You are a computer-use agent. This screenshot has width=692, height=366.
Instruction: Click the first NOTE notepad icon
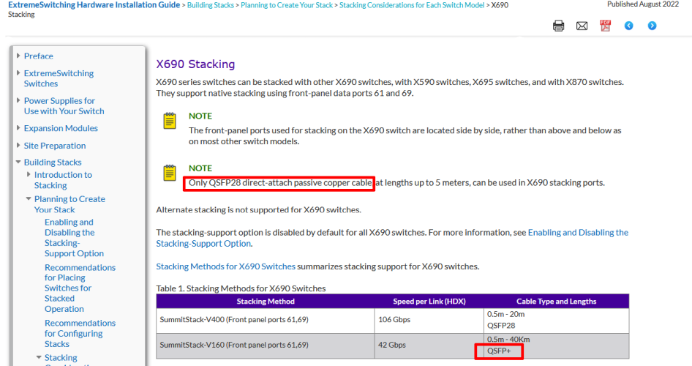coord(170,121)
